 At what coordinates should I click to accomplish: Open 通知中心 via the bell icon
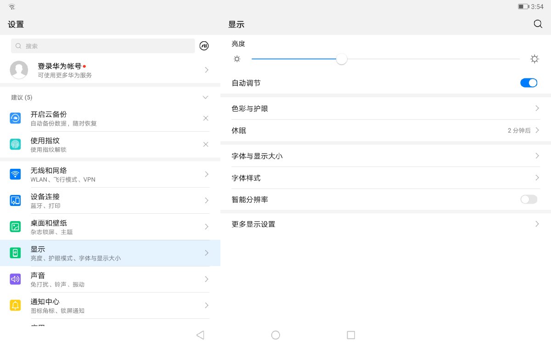point(15,305)
